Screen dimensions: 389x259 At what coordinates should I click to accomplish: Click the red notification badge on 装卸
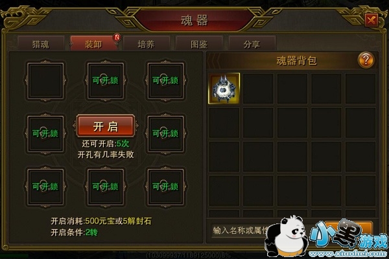tap(117, 37)
